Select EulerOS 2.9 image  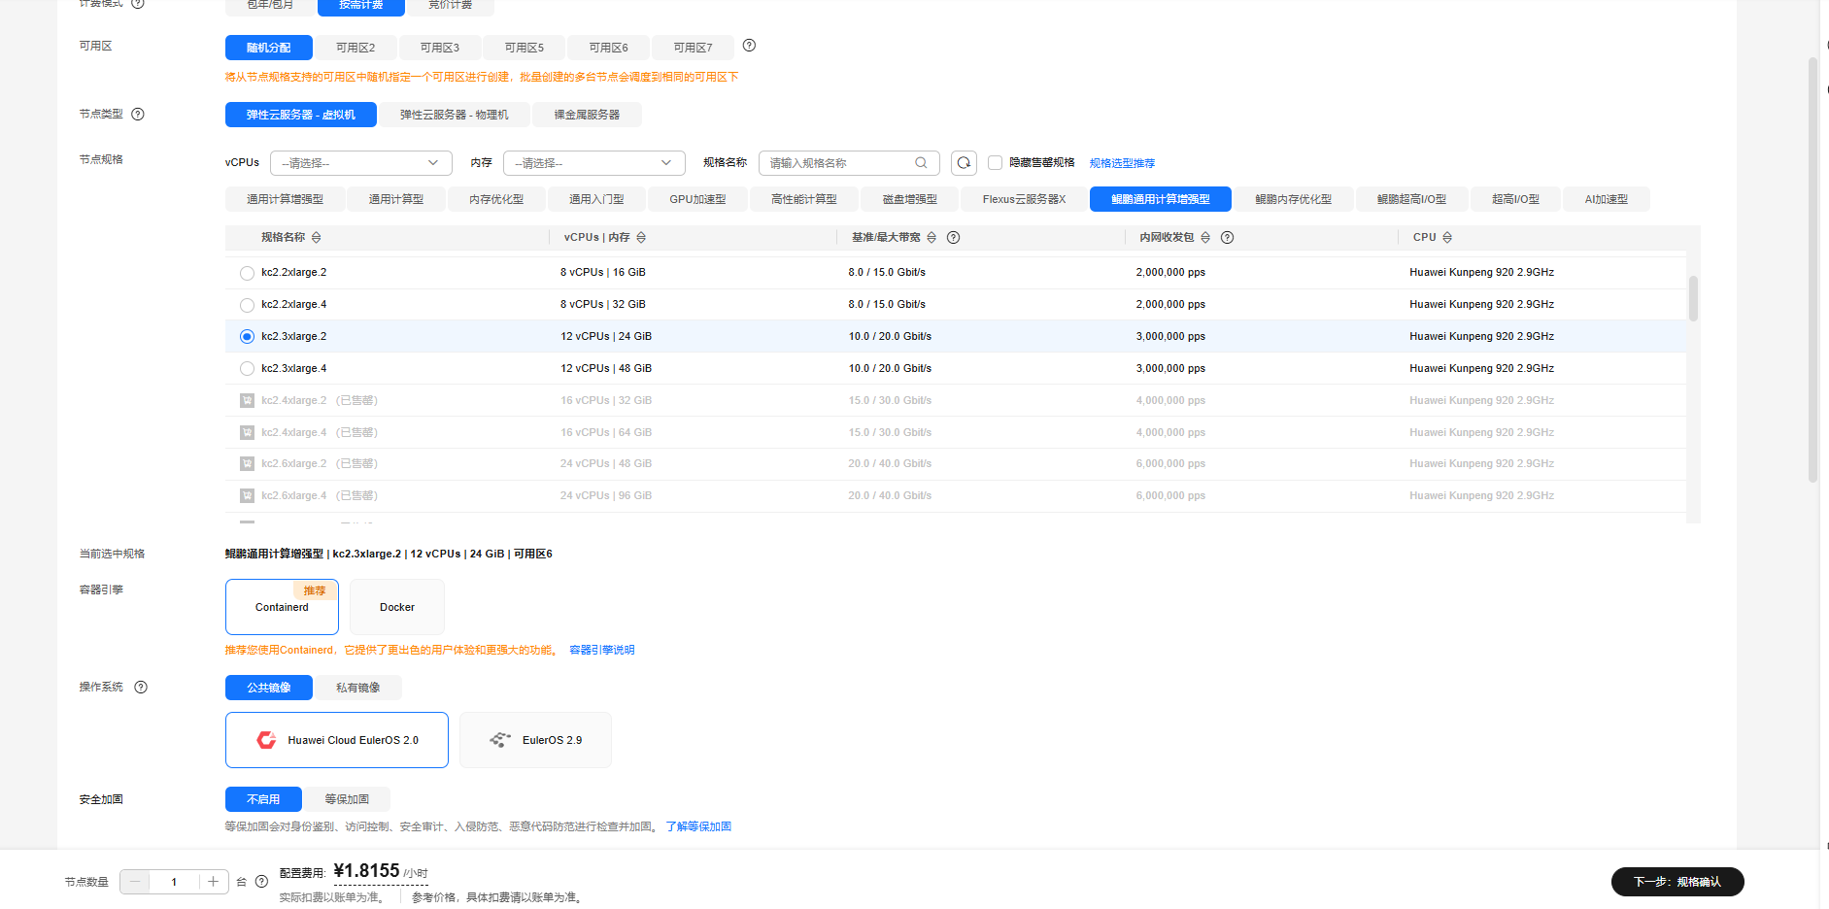[x=535, y=740]
